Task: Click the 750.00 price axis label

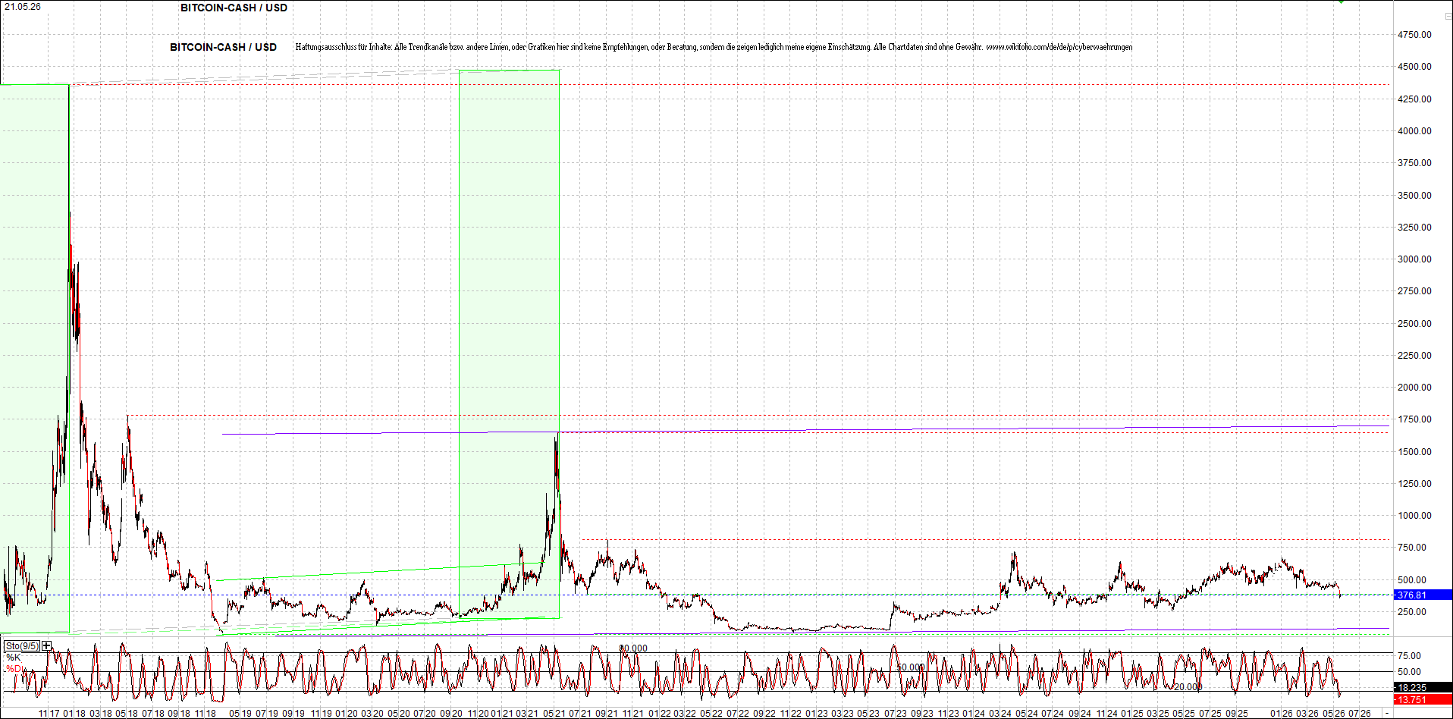Action: [x=1412, y=548]
